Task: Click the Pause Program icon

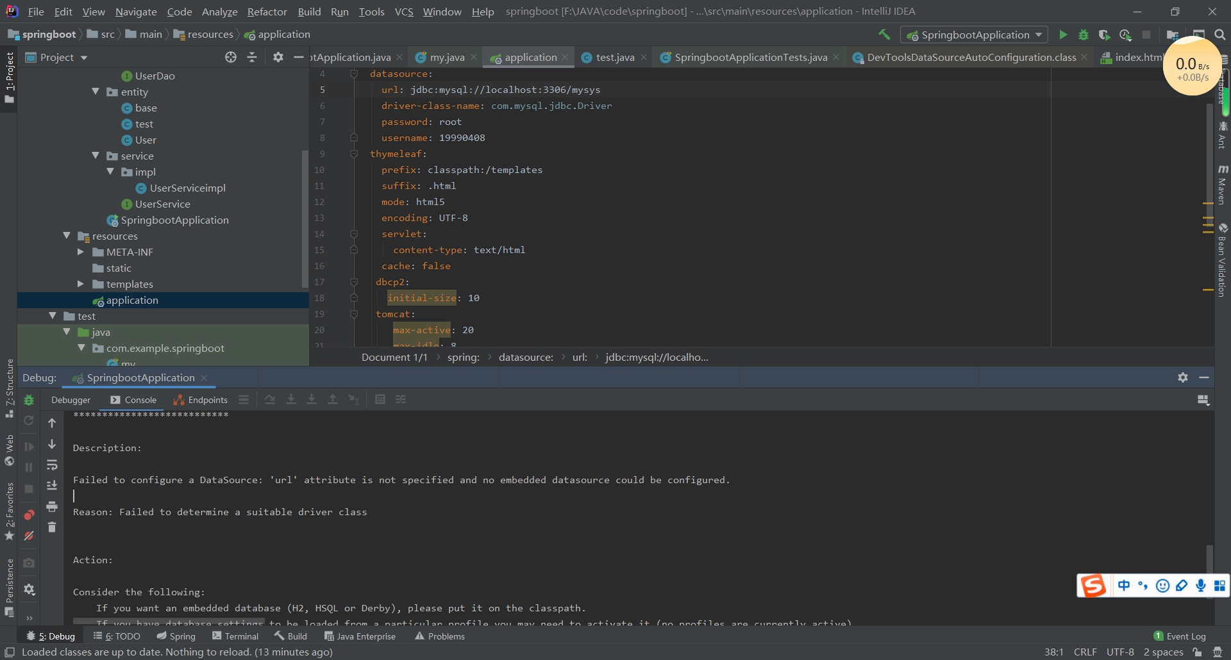Action: click(x=29, y=467)
